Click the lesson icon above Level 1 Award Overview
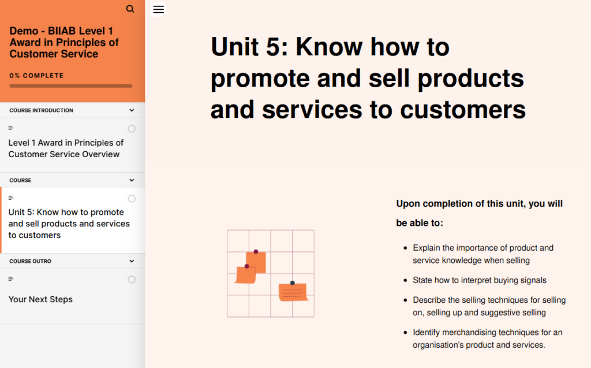Image resolution: width=591 pixels, height=368 pixels. (11, 128)
